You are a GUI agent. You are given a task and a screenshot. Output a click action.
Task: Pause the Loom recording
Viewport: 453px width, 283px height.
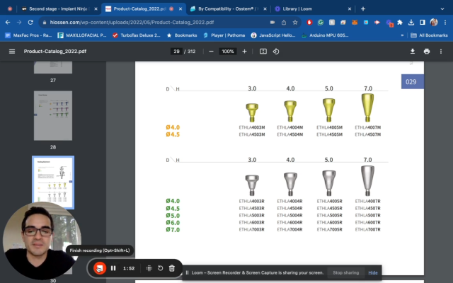click(113, 268)
